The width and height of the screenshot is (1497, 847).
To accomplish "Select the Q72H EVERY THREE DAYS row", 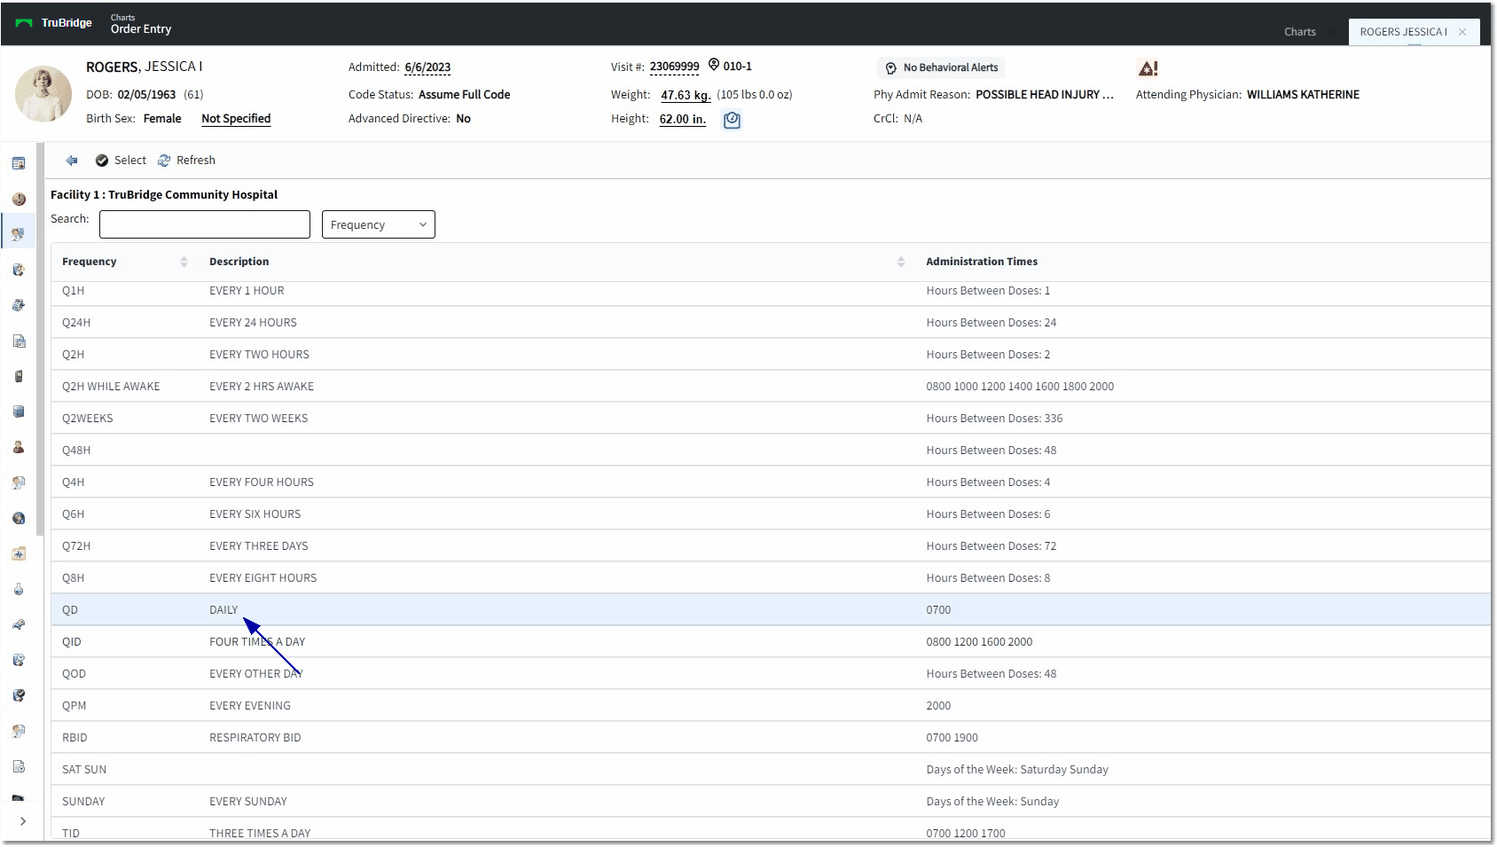I will 771,545.
